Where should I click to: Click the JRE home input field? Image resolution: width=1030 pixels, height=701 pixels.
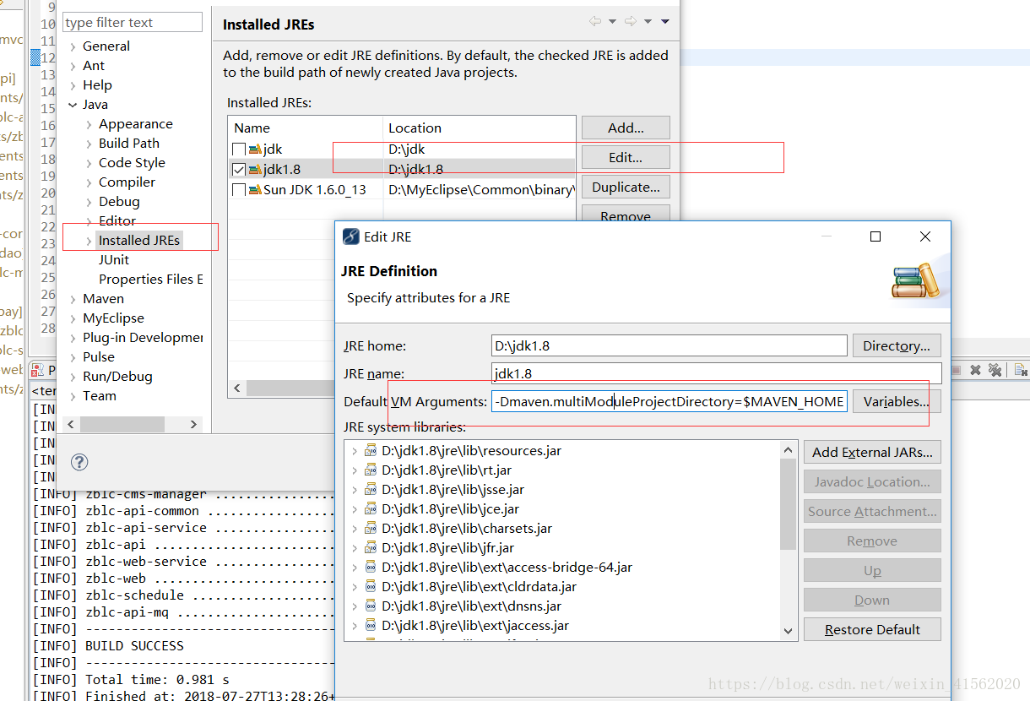tap(669, 346)
